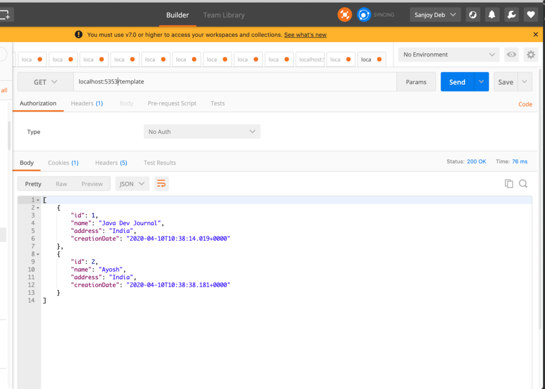545x389 pixels.
Task: Open Manage Environments gear icon
Action: 531,54
